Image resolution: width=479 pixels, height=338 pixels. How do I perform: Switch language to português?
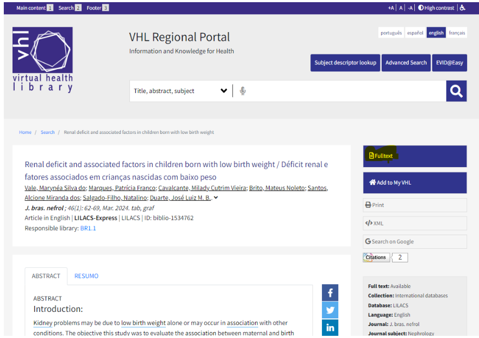391,33
